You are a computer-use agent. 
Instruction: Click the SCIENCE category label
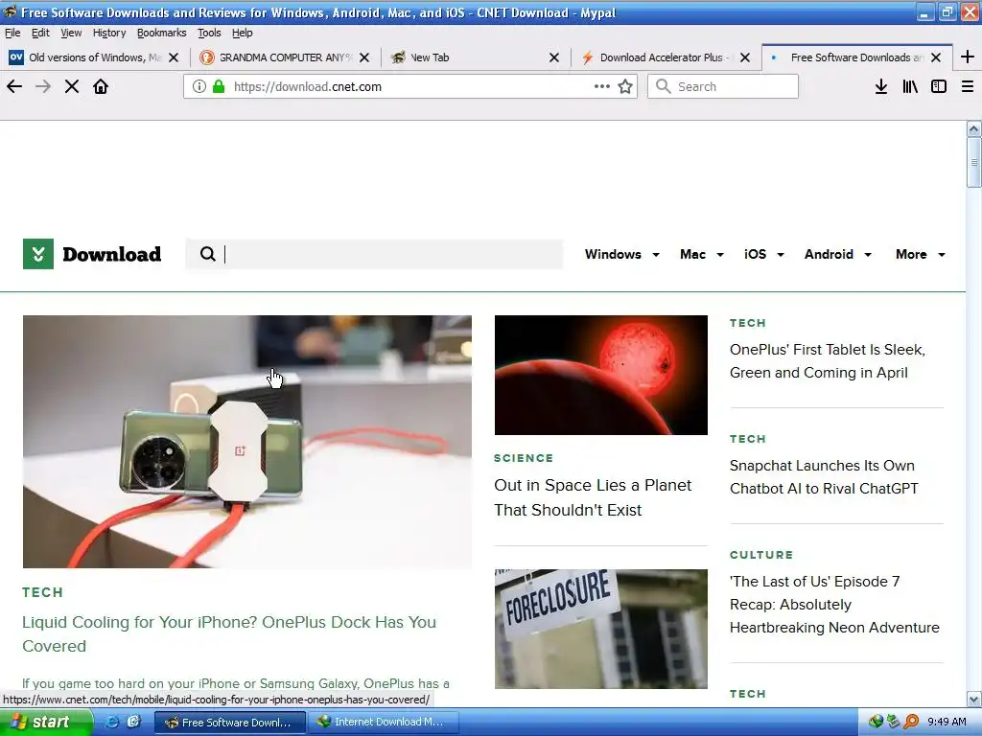point(524,458)
